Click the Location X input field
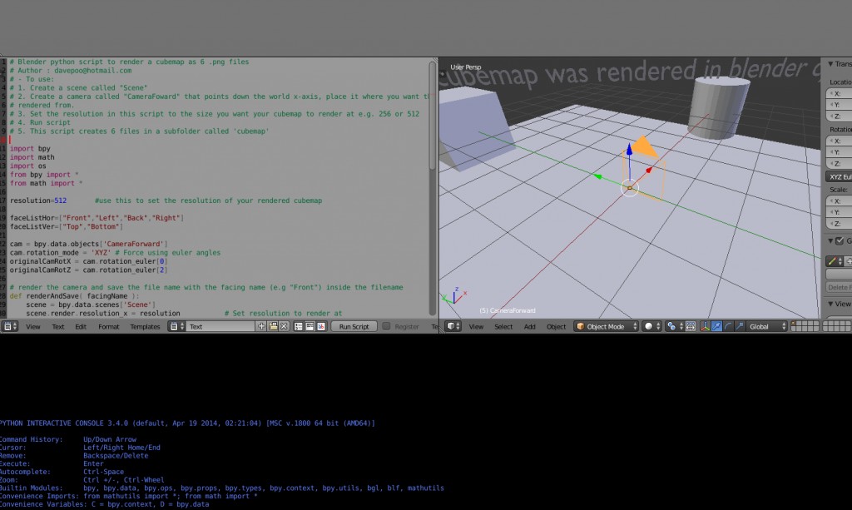Image resolution: width=852 pixels, height=510 pixels. click(x=840, y=92)
